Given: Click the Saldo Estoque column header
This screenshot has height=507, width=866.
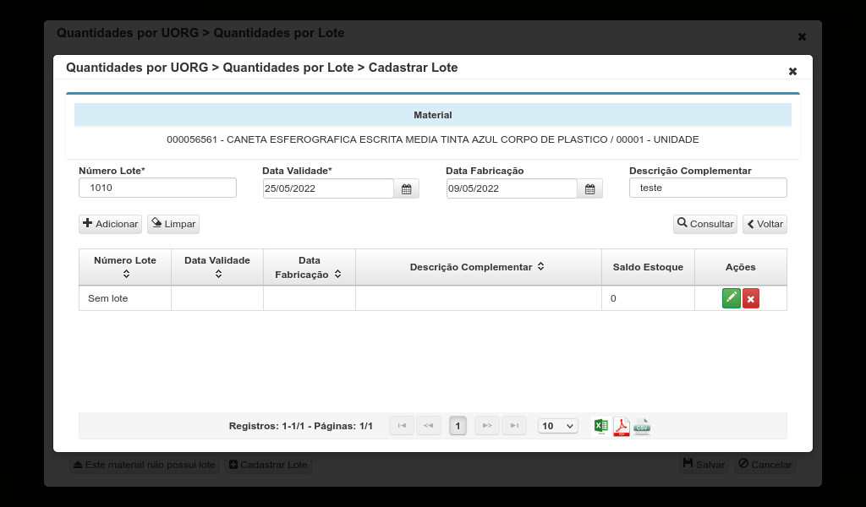Looking at the screenshot, I should point(648,267).
